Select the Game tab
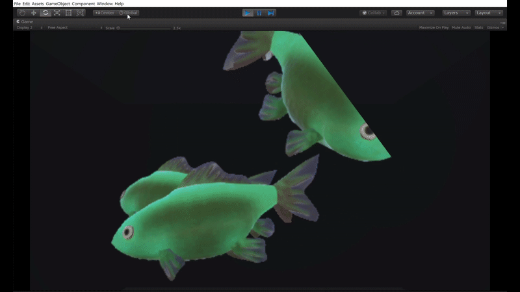 (25, 21)
